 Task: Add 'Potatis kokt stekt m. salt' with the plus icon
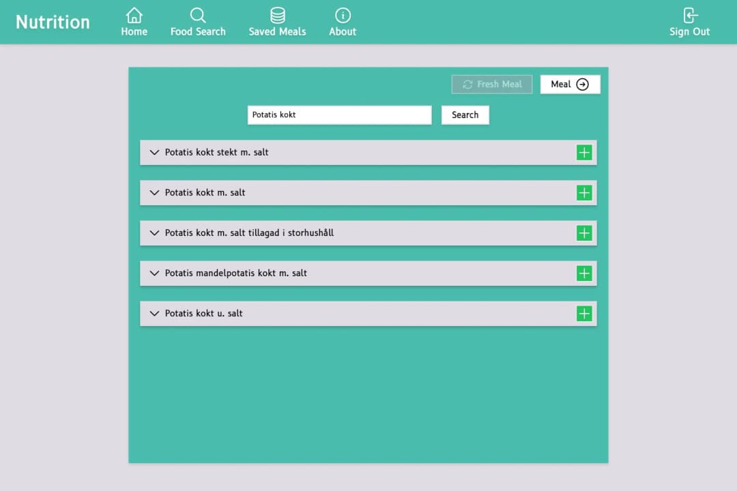[x=584, y=152]
